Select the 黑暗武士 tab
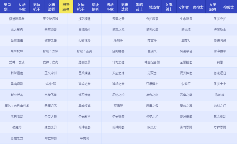 pos(139,7)
